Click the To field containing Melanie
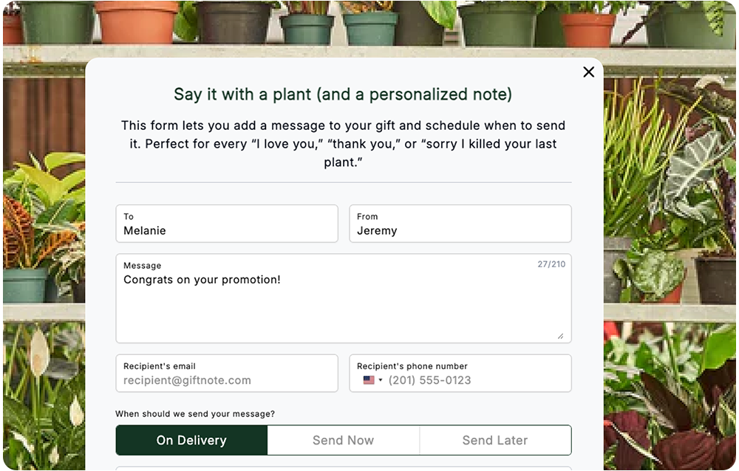The image size is (739, 471). point(226,230)
